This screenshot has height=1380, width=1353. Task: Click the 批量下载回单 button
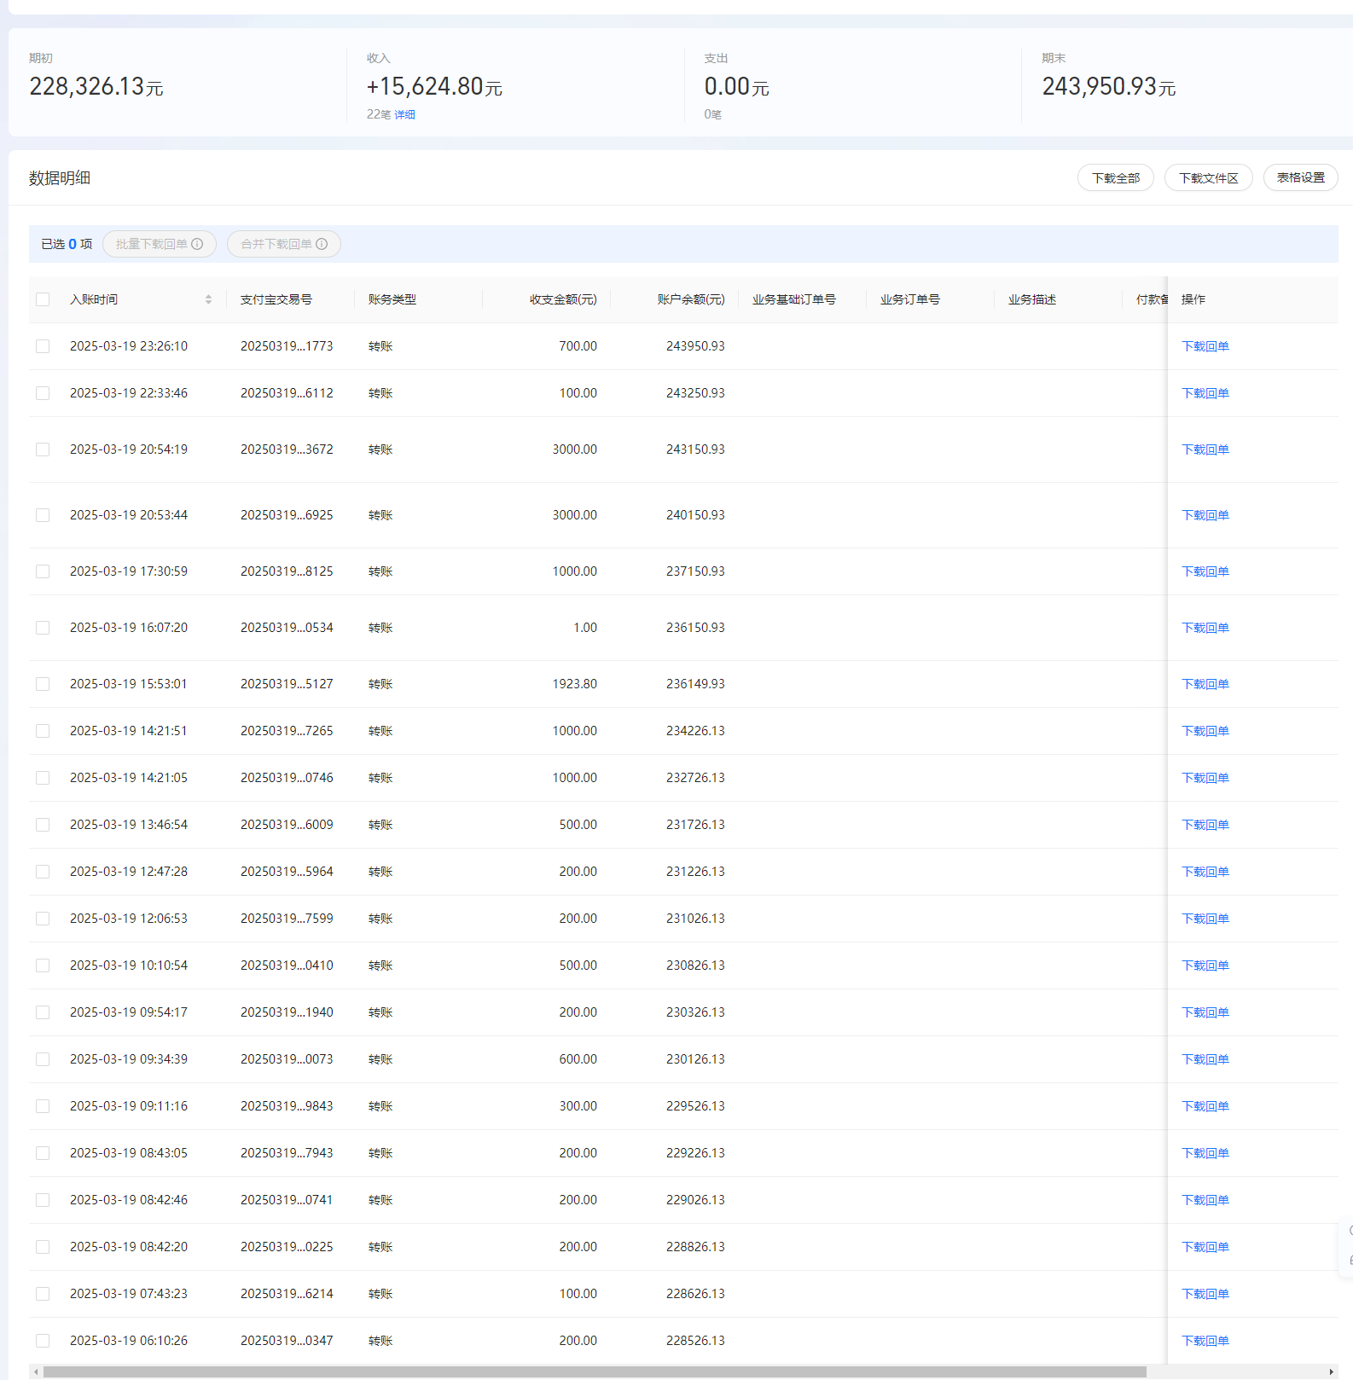tap(160, 244)
